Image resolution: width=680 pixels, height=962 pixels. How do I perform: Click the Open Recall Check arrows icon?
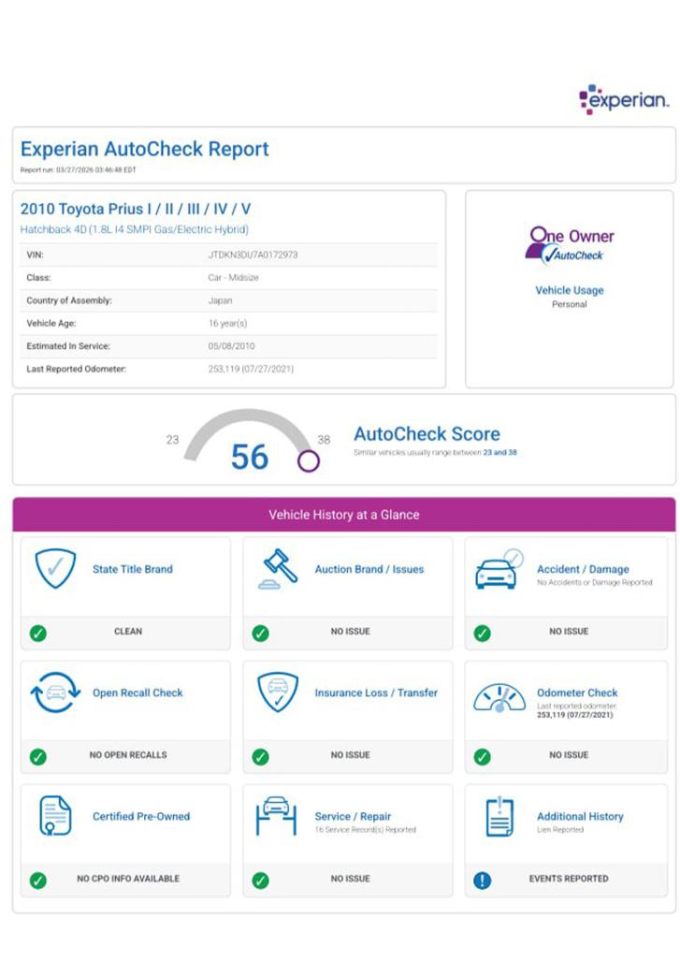55,693
